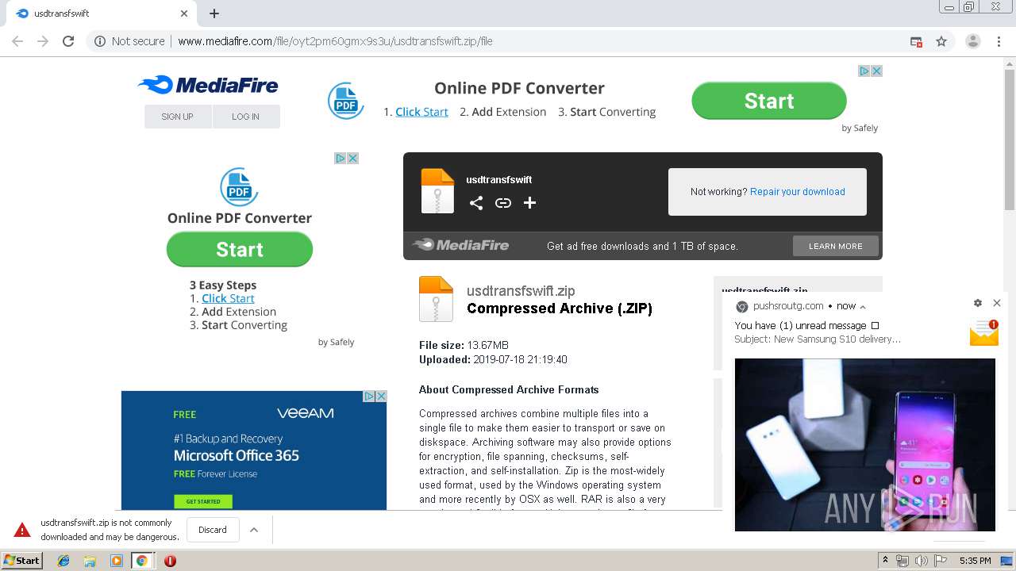Click volume icon in system tray
The image size is (1016, 571).
coord(921,561)
